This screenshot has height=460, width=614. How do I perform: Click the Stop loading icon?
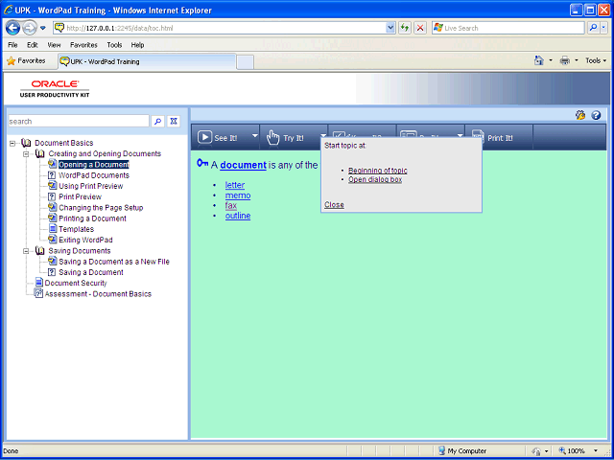click(420, 28)
